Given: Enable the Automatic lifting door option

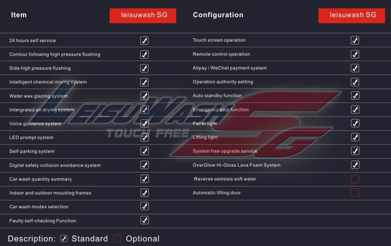Looking at the screenshot, I should [x=355, y=193].
